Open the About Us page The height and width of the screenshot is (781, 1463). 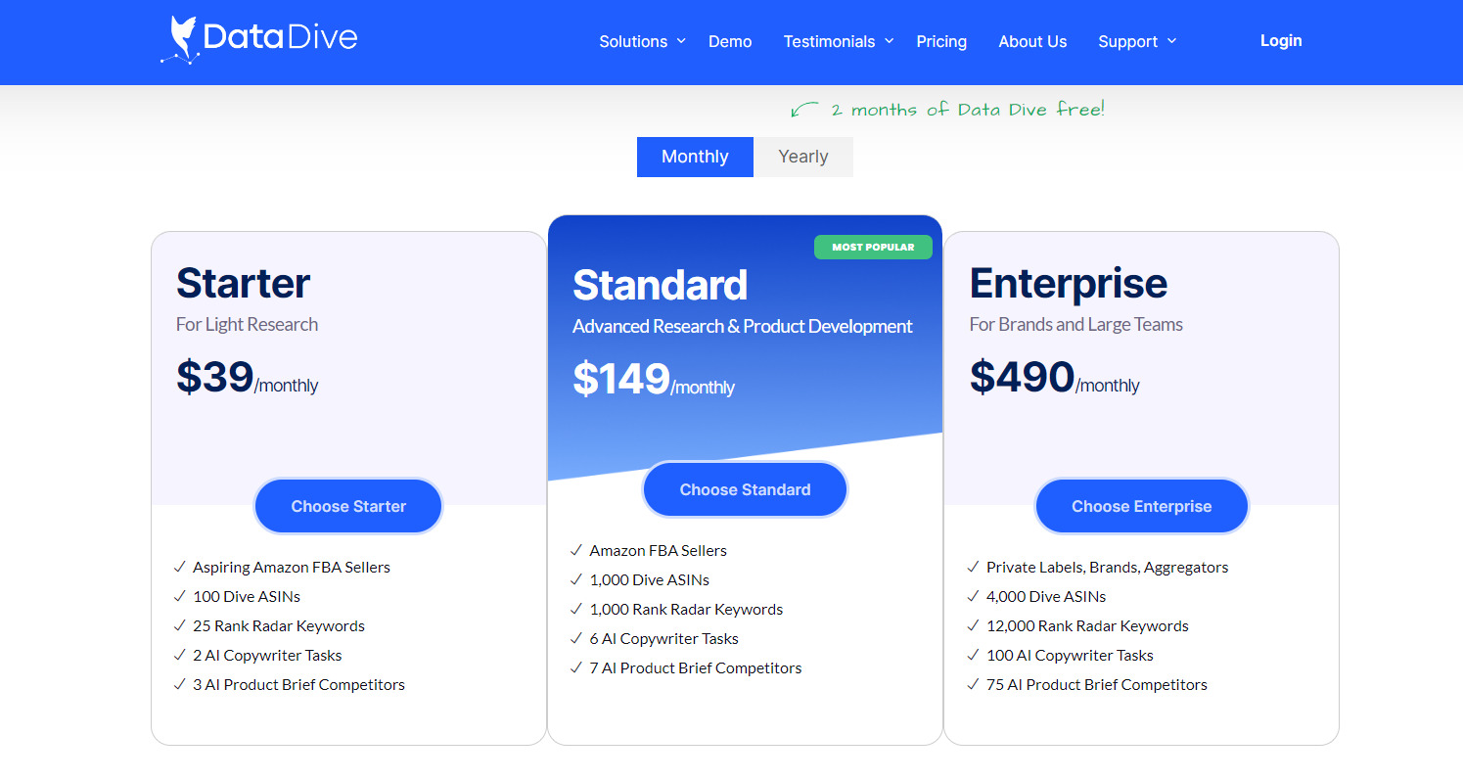coord(1032,41)
